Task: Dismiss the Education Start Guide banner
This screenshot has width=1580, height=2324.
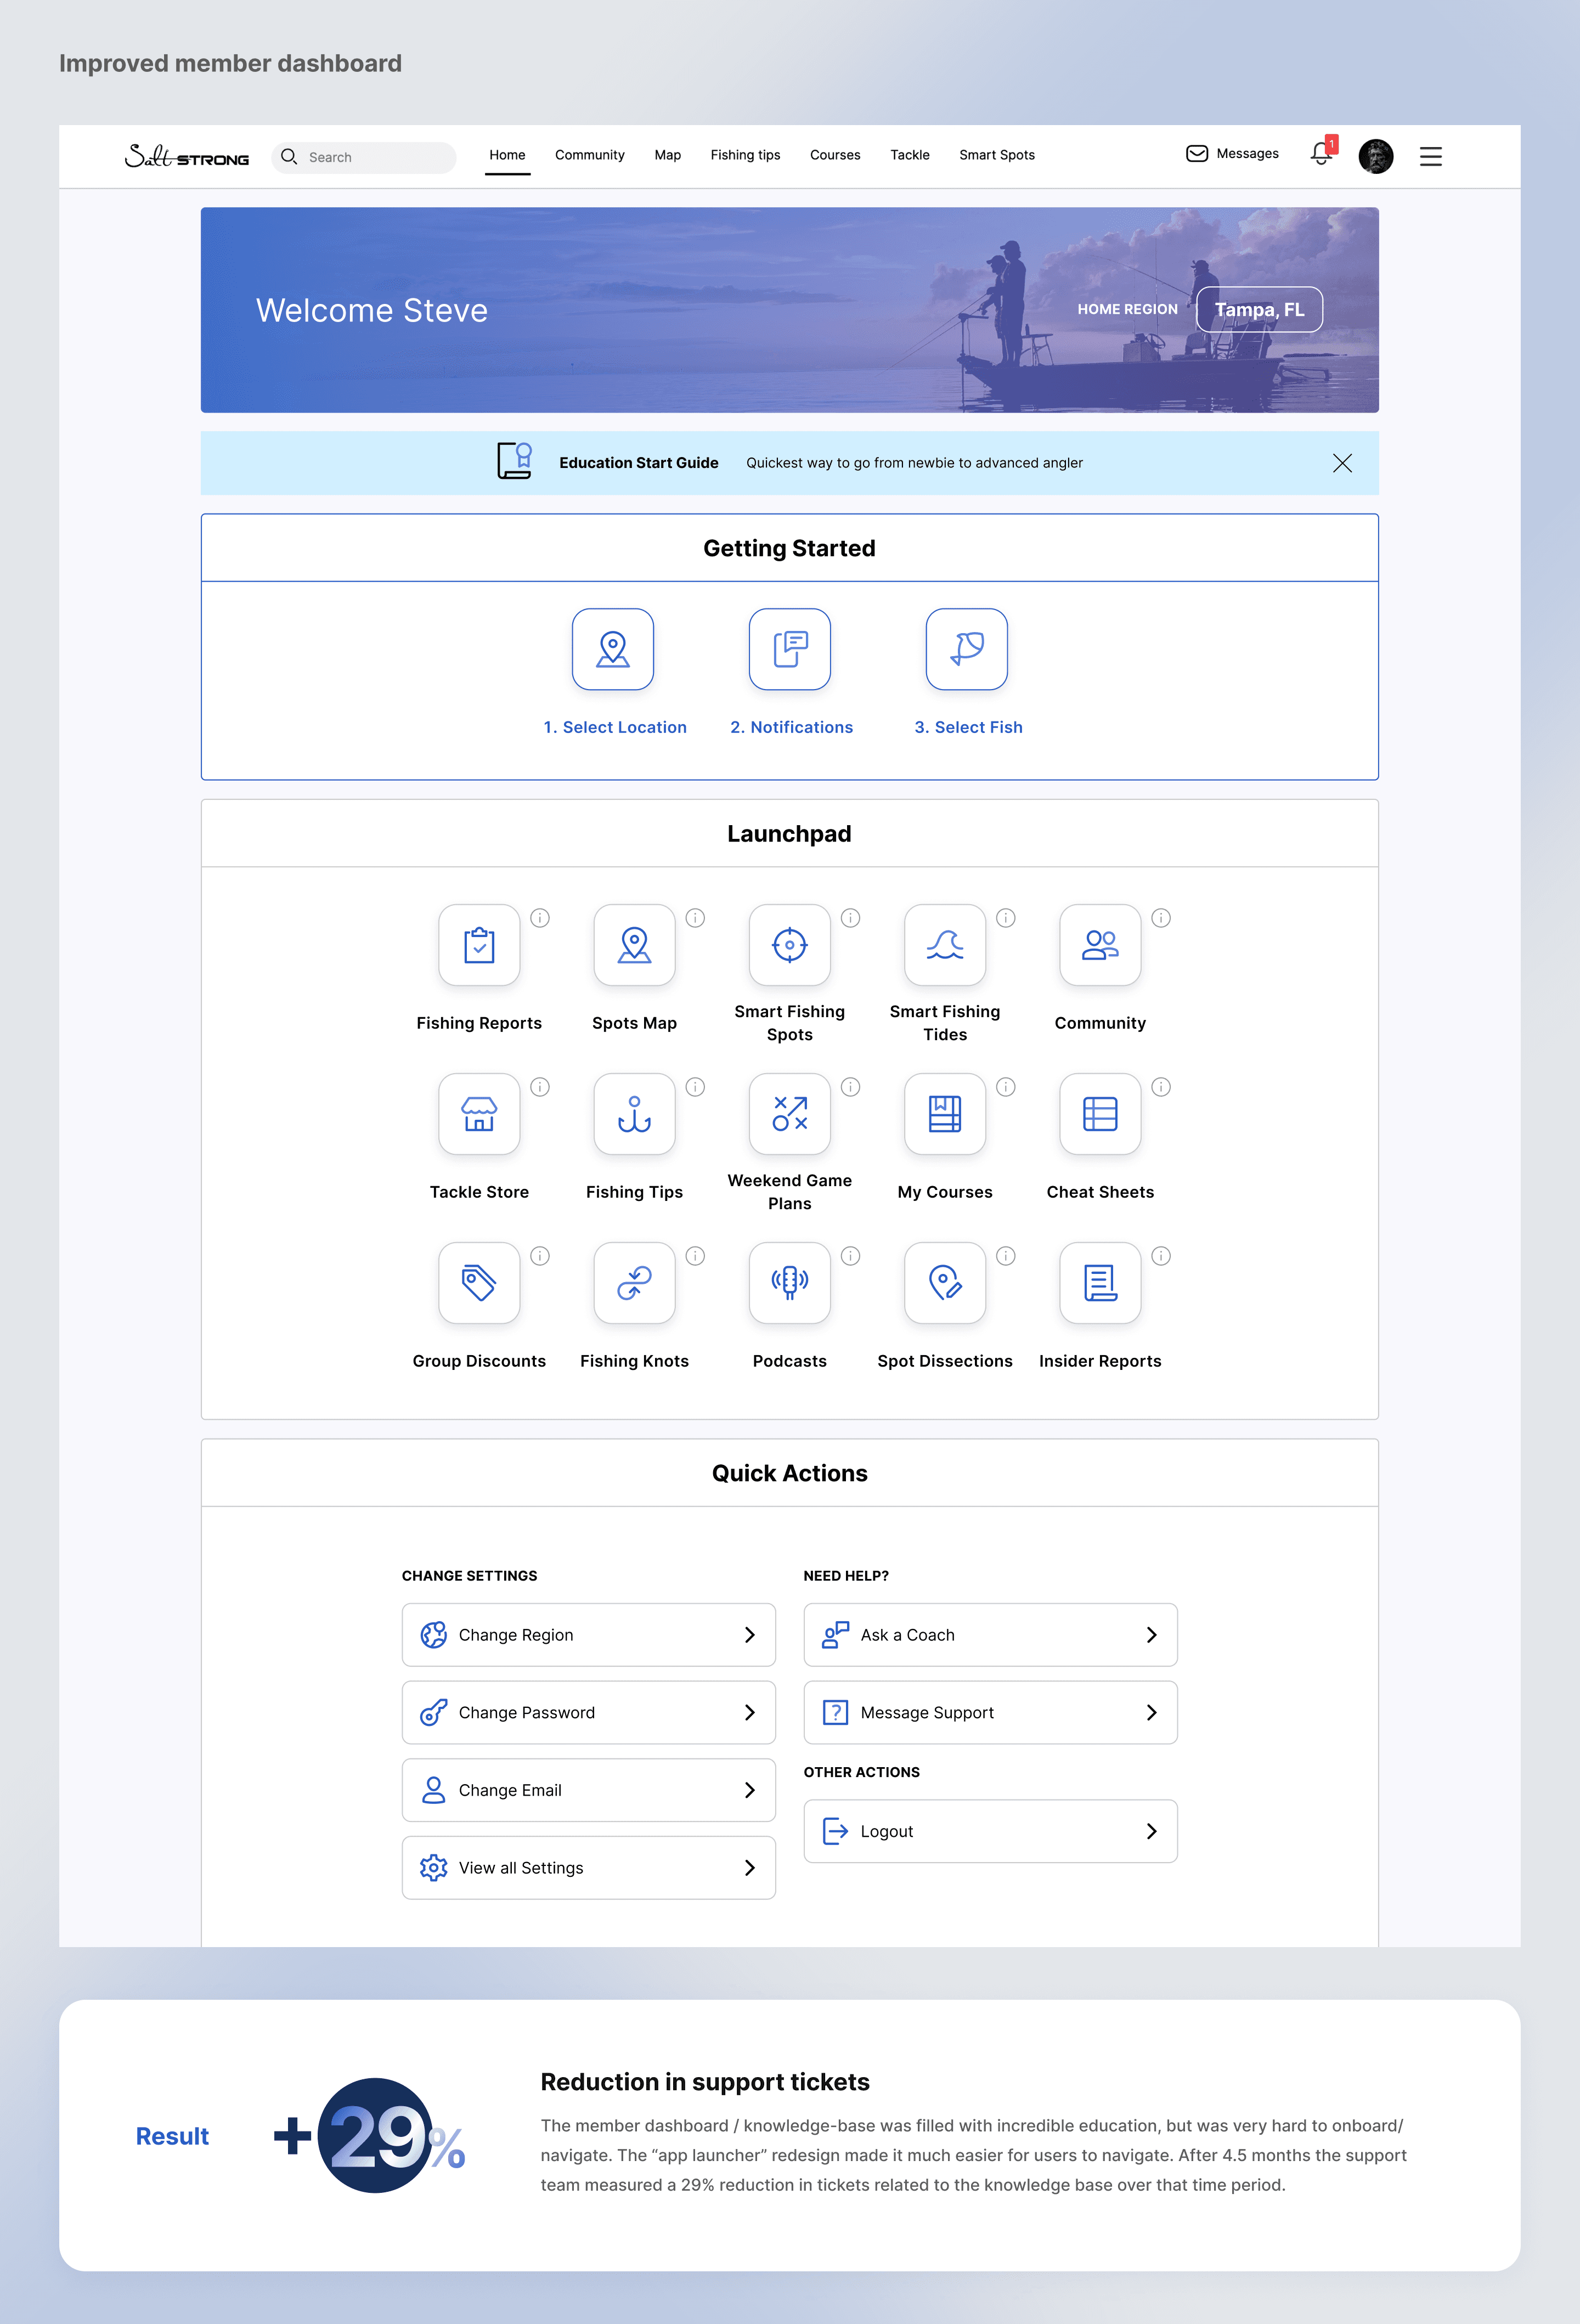Action: tap(1342, 463)
